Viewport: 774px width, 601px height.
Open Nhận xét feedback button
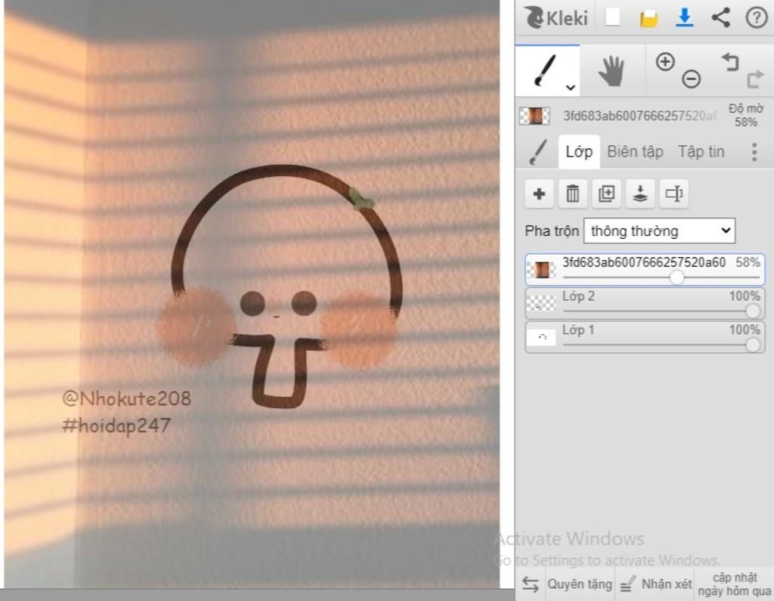click(655, 584)
